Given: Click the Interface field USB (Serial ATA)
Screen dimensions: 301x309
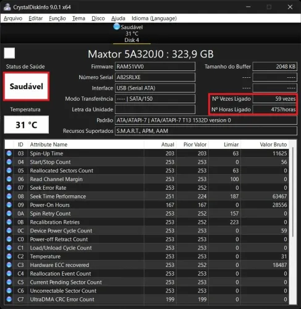Looking at the screenshot, I should 155,88.
